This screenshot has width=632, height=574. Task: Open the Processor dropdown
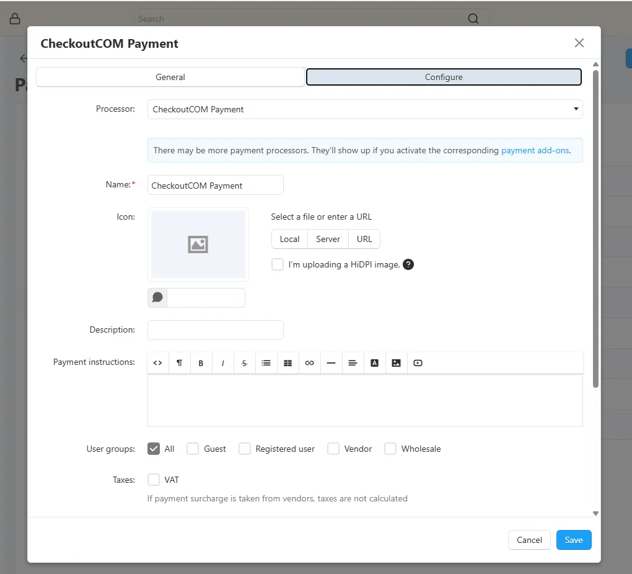pos(365,109)
